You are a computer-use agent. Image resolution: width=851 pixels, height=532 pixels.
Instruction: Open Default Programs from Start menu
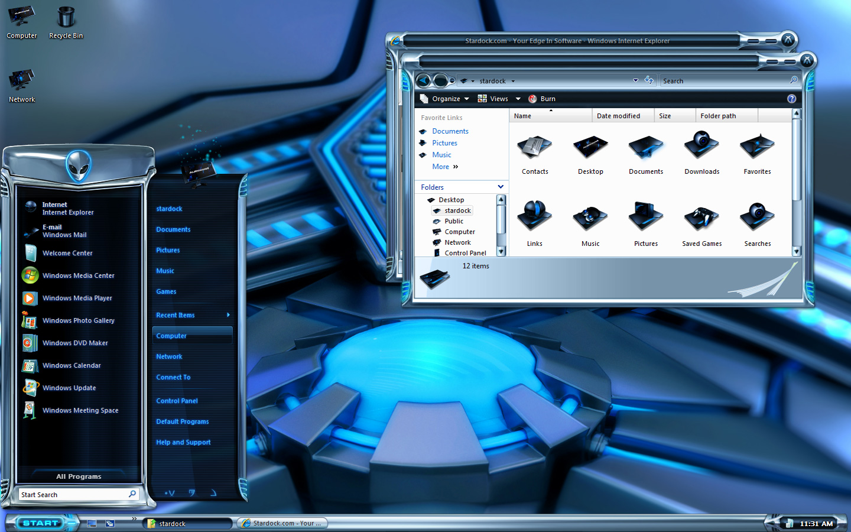coord(183,421)
